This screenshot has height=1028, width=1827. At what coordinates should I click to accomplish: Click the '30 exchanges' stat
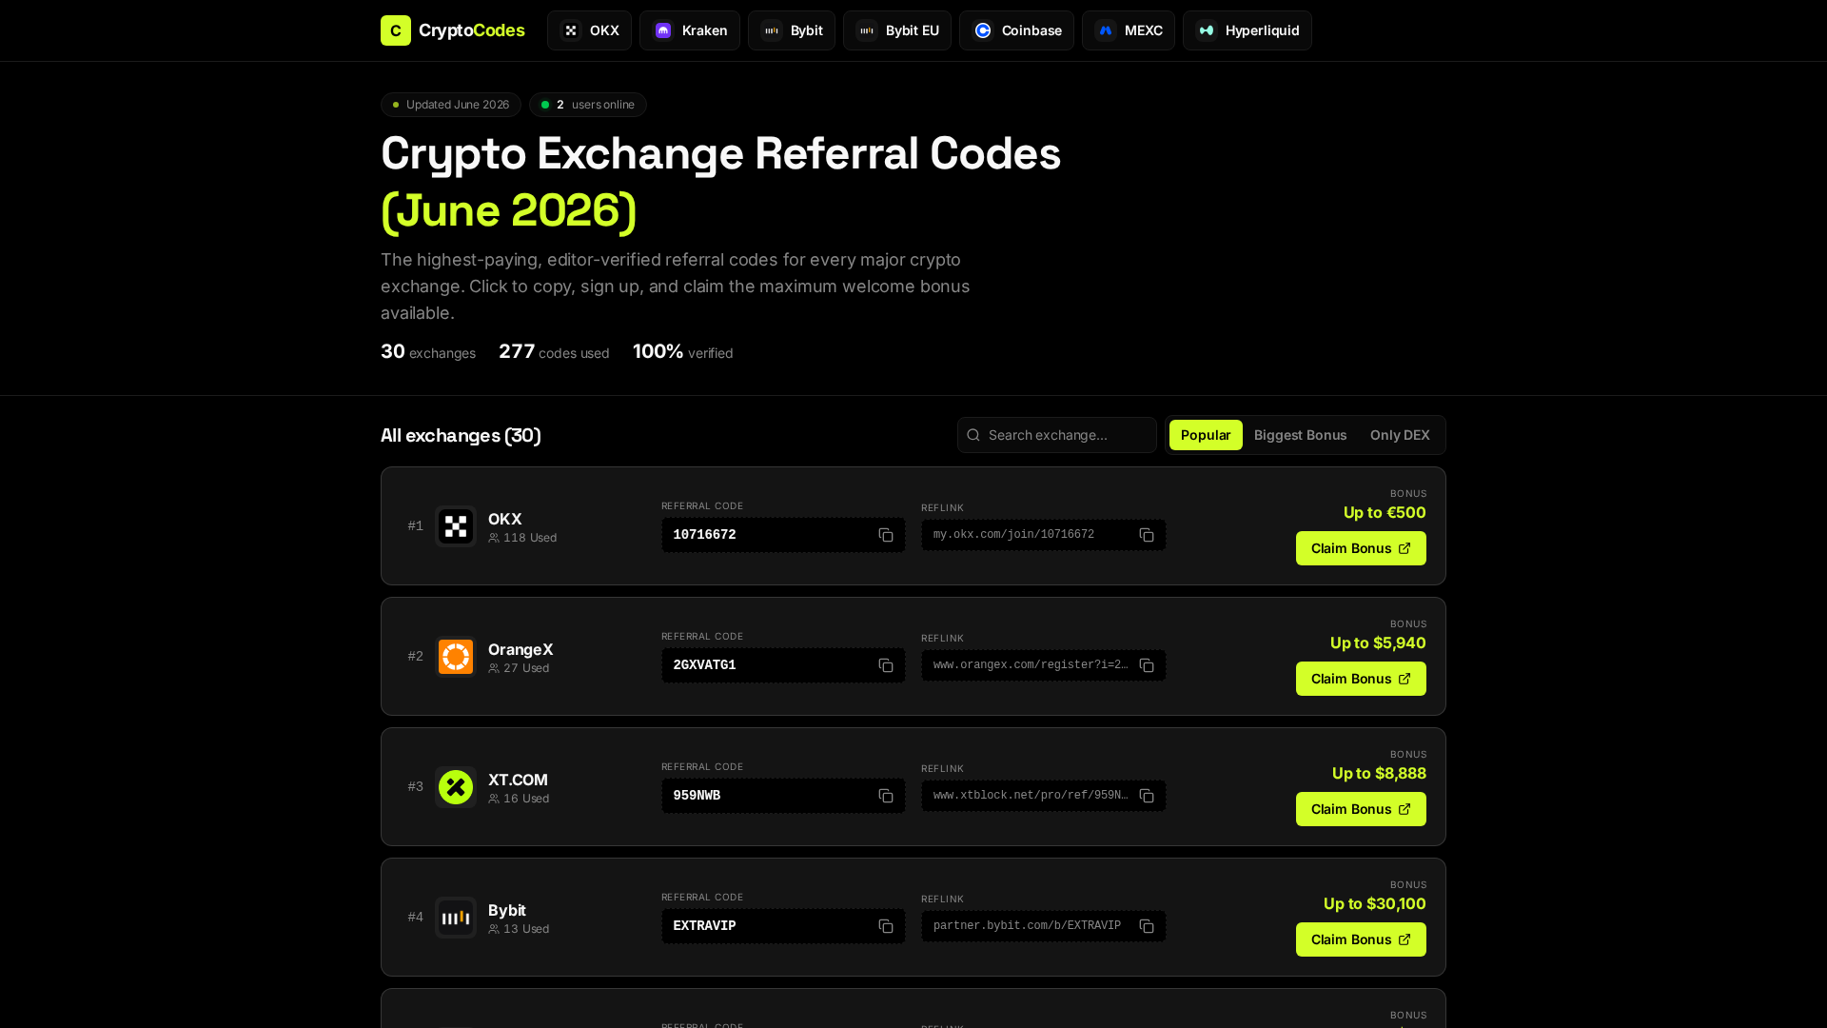[x=428, y=352]
